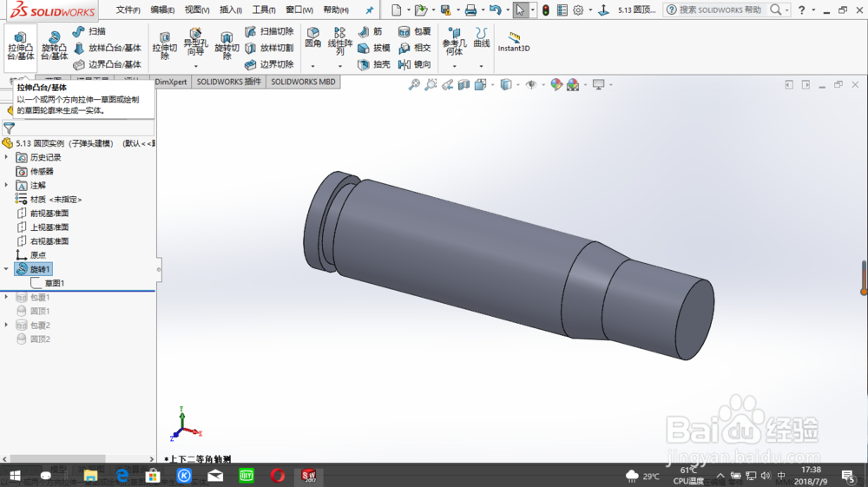Open Display Style cube dropdown
The height and width of the screenshot is (487, 868).
(508, 85)
